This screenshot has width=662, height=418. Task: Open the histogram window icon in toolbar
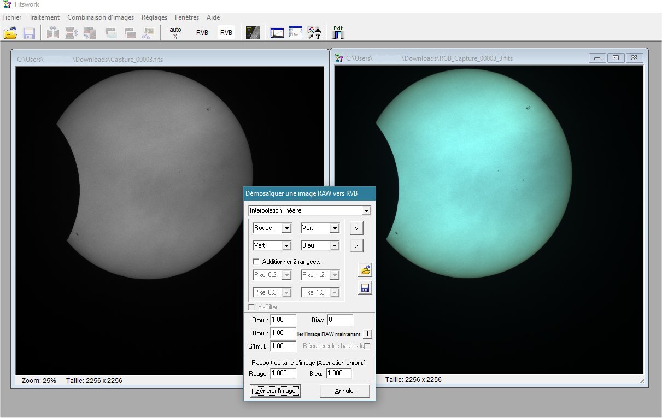[277, 33]
